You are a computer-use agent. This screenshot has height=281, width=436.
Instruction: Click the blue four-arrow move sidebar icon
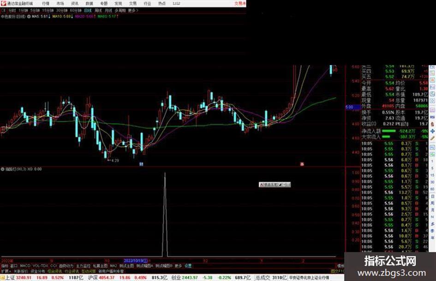pos(432,131)
